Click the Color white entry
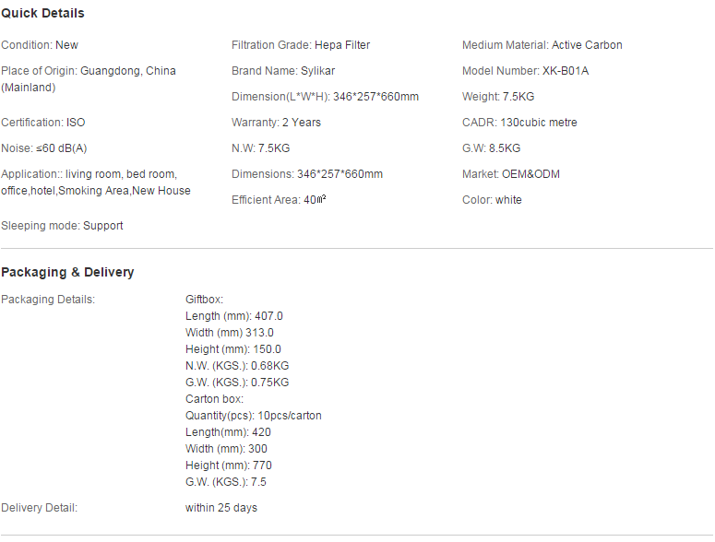 492,200
